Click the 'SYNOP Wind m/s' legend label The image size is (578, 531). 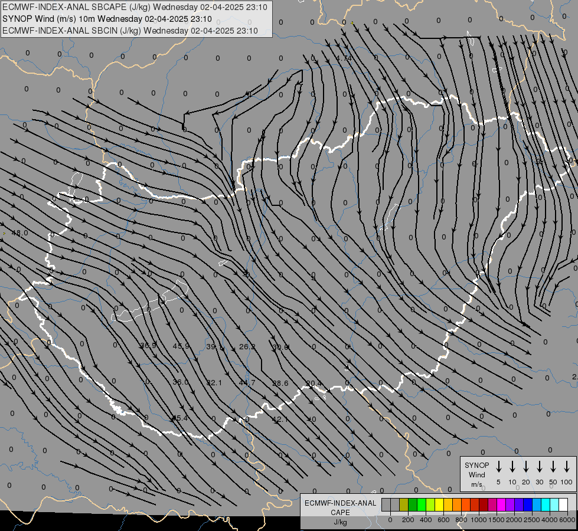coord(476,474)
